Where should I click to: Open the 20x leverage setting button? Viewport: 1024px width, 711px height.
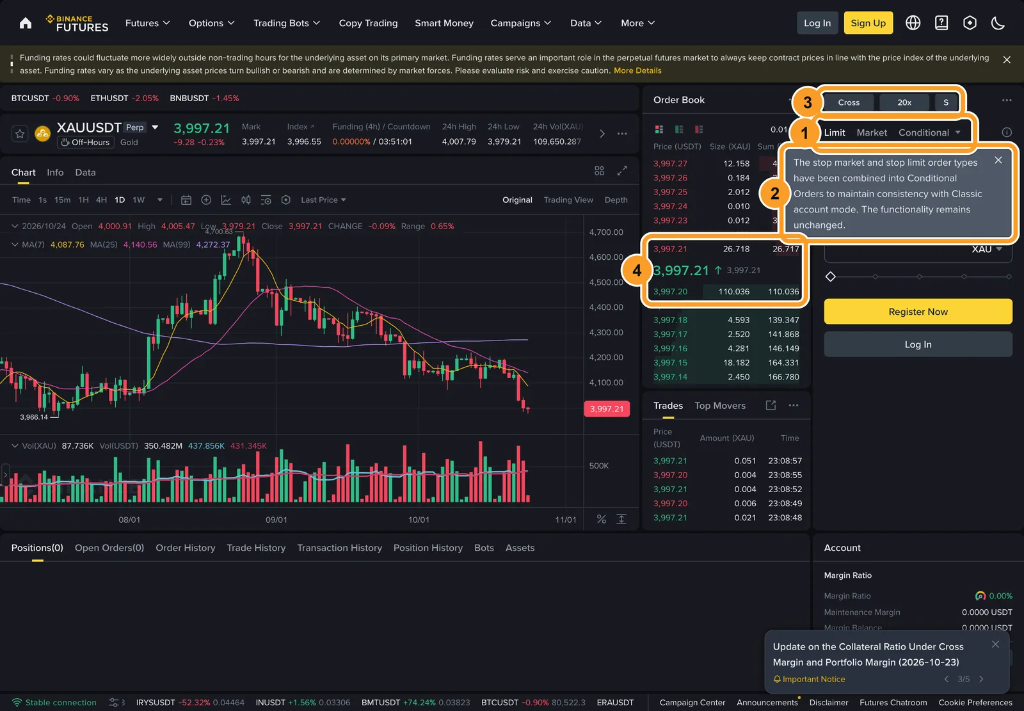[904, 102]
